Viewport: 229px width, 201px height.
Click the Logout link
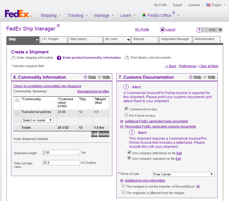170,30
